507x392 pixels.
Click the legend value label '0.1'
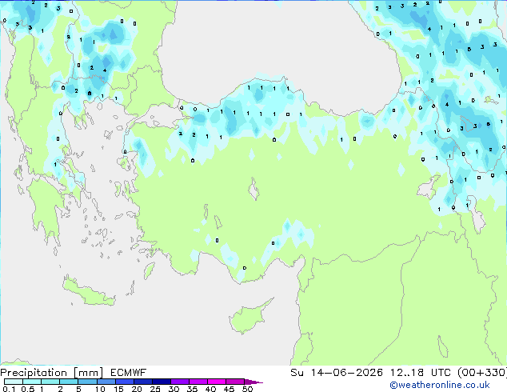click(x=9, y=389)
